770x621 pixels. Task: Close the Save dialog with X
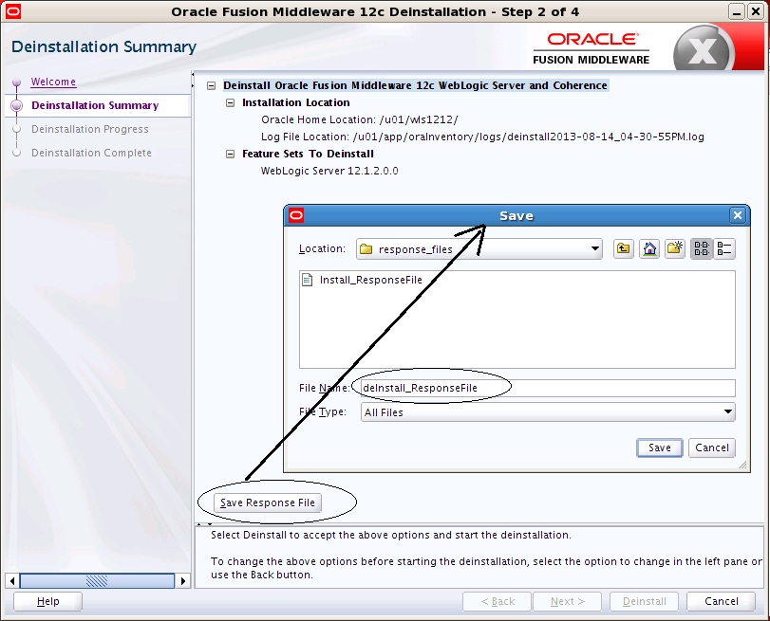tap(738, 215)
